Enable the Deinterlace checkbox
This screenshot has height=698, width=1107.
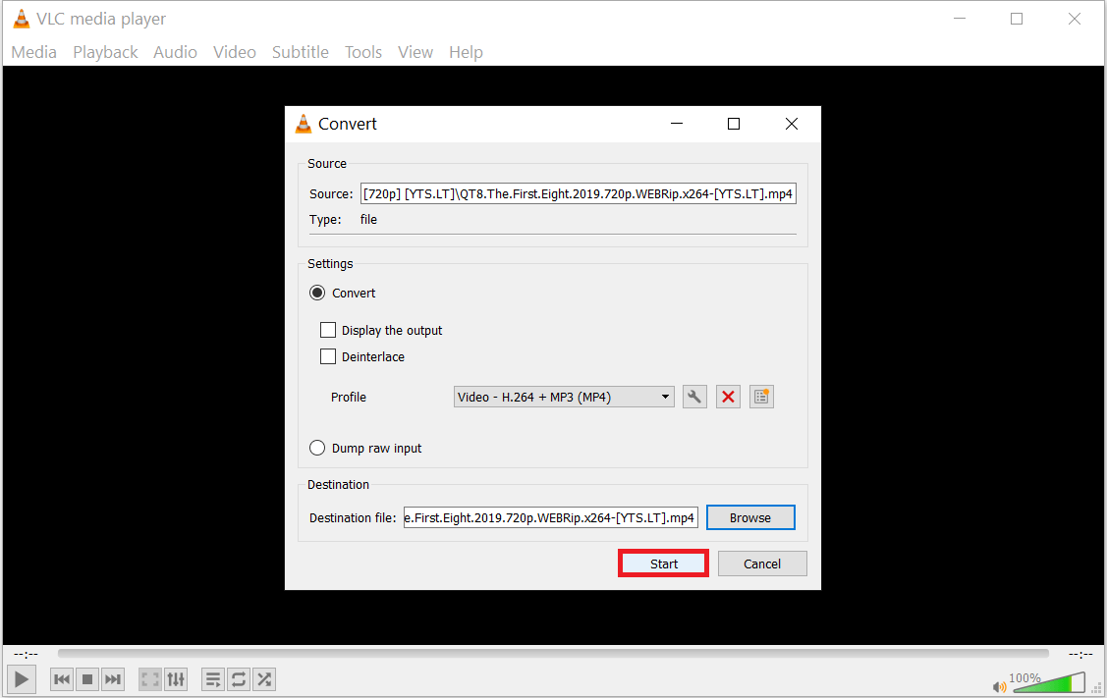(328, 356)
